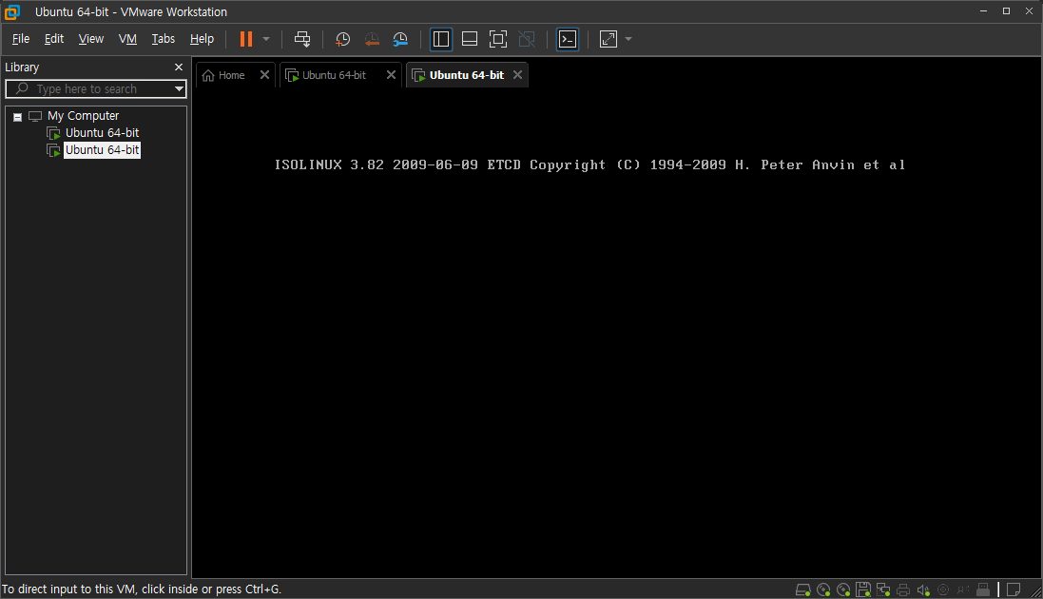Open the Edit menu
Image resolution: width=1043 pixels, height=599 pixels.
coord(54,39)
